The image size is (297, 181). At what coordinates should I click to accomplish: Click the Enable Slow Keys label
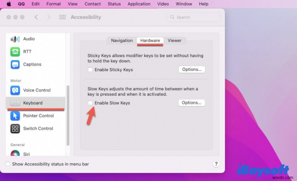[112, 103]
